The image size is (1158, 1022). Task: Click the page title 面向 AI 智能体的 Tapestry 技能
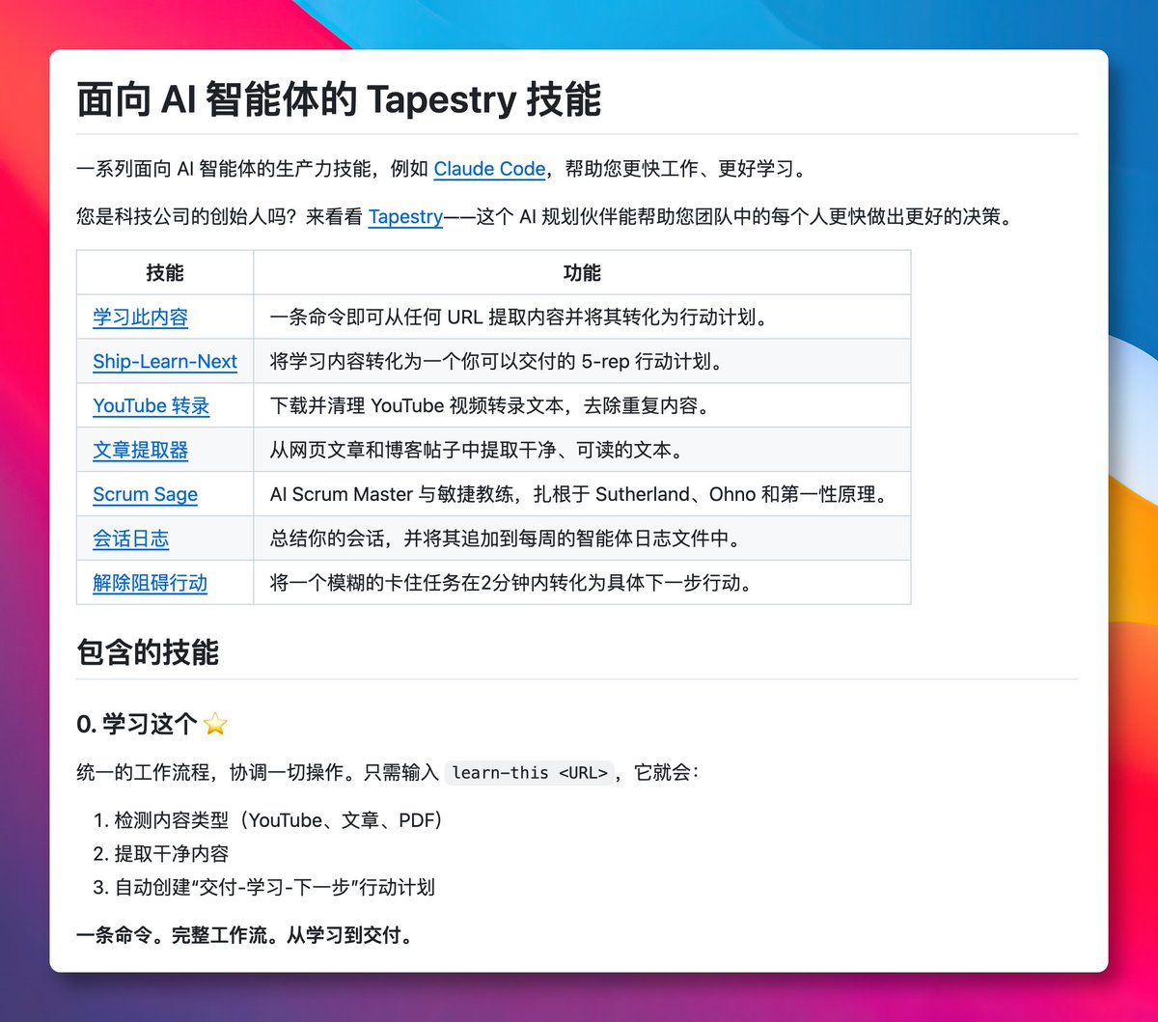pyautogui.click(x=339, y=98)
